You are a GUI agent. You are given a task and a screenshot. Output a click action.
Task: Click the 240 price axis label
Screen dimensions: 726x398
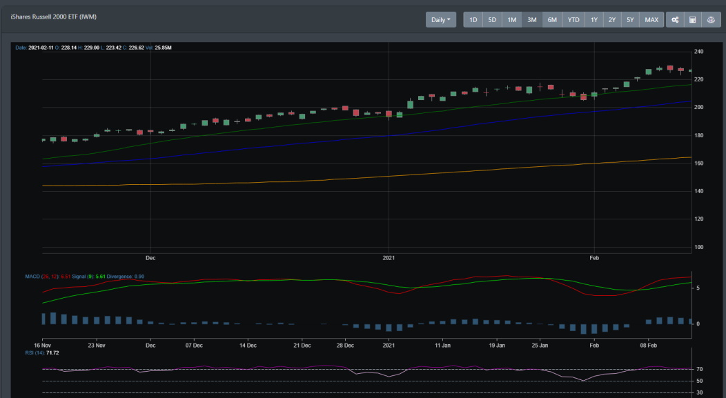click(698, 52)
